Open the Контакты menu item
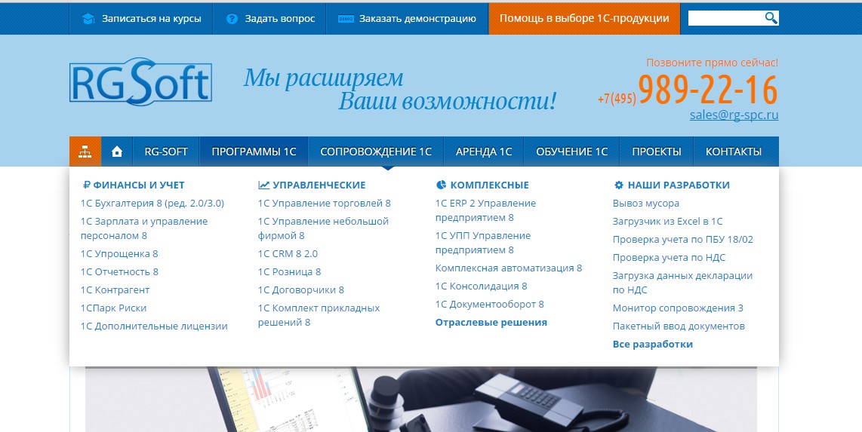The height and width of the screenshot is (432, 862). tap(734, 152)
